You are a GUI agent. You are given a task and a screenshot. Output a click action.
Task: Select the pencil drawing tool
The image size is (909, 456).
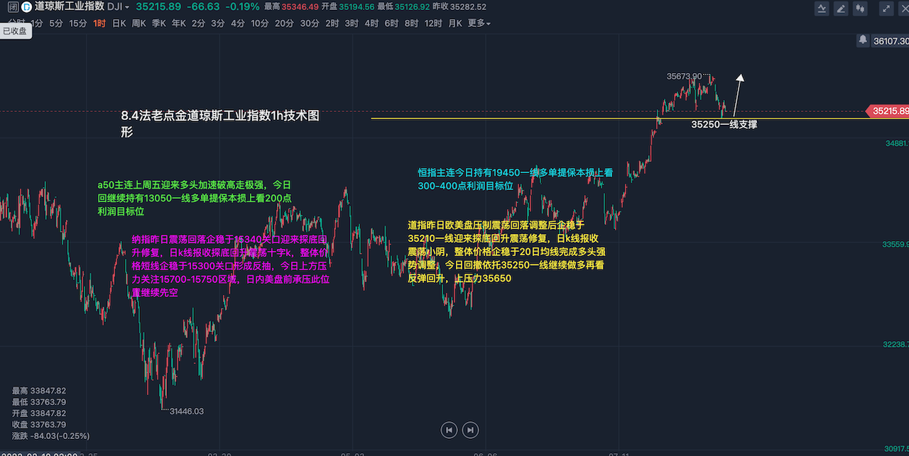842,9
